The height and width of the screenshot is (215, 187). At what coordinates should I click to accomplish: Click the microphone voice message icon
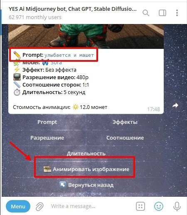click(177, 206)
